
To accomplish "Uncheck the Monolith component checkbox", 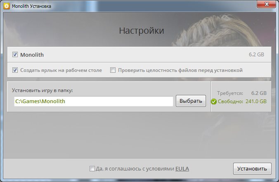I will pyautogui.click(x=15, y=55).
